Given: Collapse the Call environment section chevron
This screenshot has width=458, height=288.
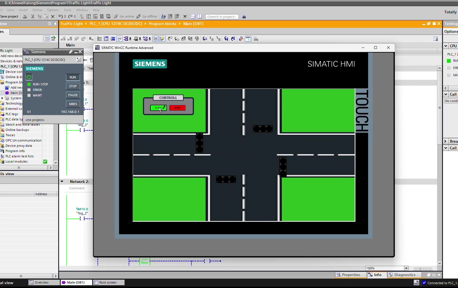Looking at the screenshot, I should pos(446,94).
